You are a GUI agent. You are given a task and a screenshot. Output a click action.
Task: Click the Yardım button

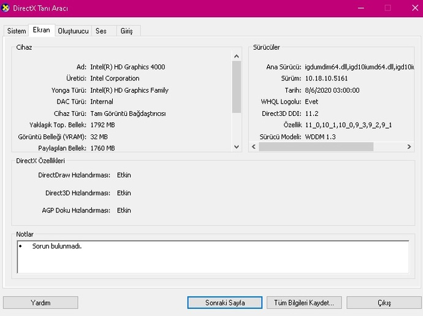click(x=40, y=303)
